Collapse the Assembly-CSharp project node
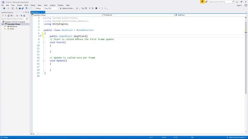 tap(3, 24)
